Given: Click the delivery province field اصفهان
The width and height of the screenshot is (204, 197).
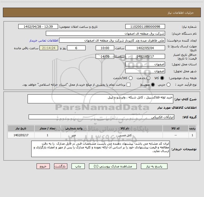Looking at the screenshot, I should (x=145, y=64).
